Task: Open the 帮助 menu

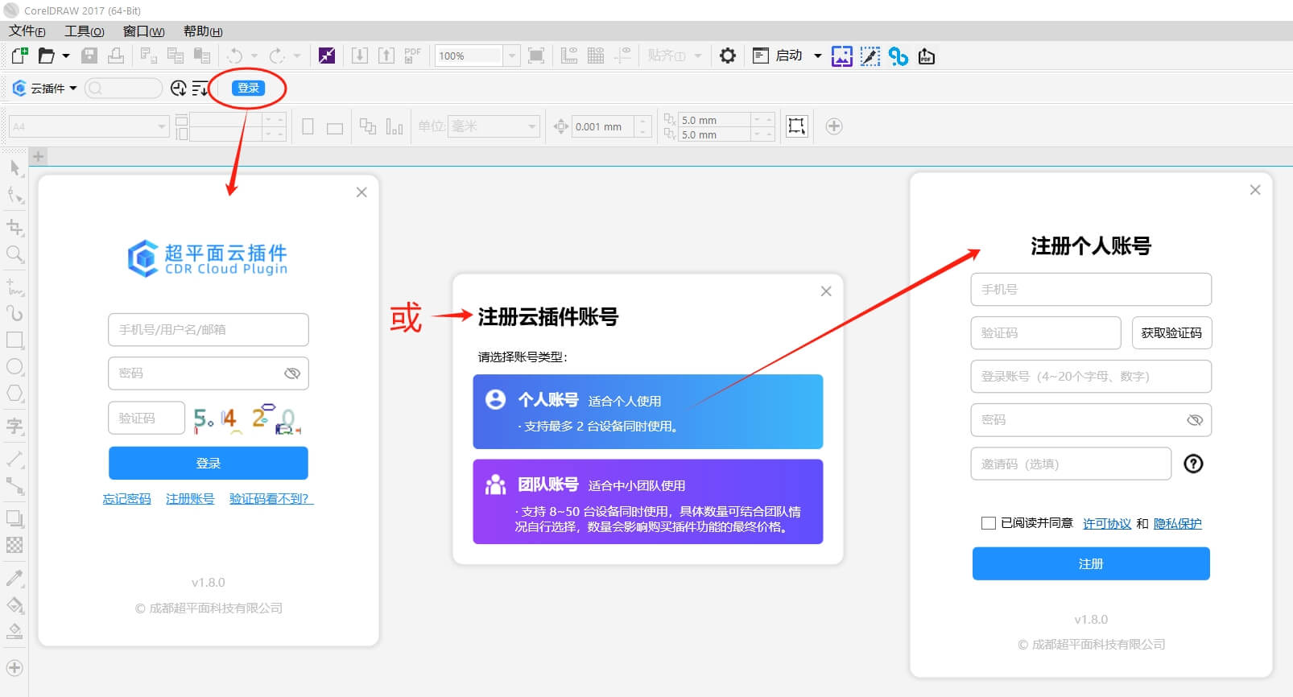Action: click(x=203, y=31)
